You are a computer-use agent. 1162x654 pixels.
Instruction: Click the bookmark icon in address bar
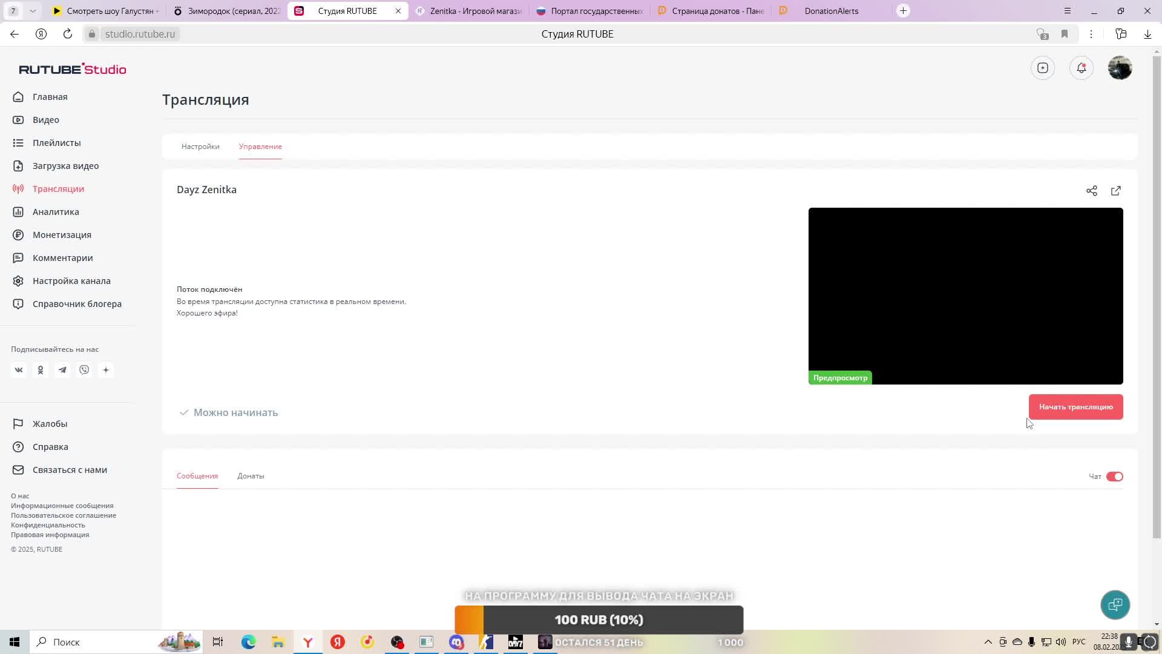[x=1065, y=34]
